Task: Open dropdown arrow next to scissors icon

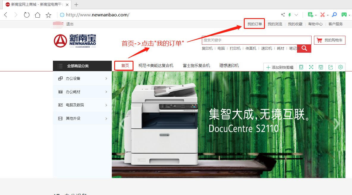Action: 328,15
